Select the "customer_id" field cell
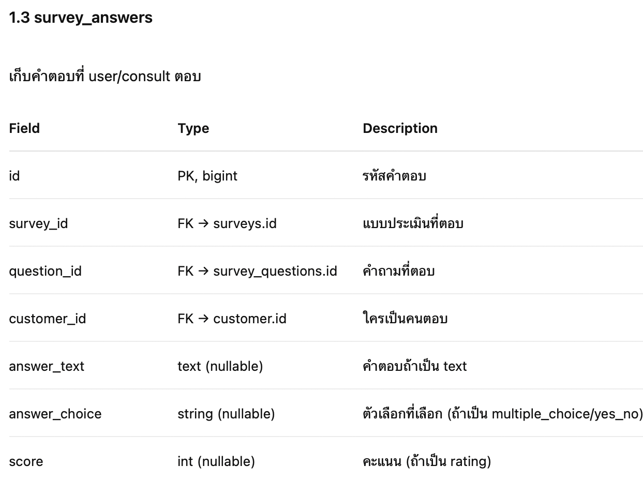 48,319
